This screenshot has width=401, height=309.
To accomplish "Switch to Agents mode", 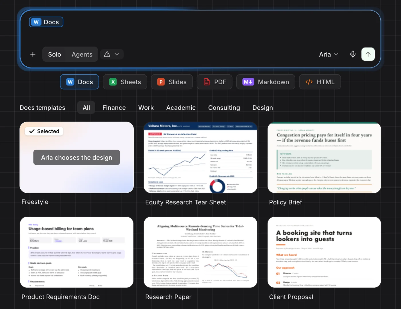I will (x=82, y=54).
